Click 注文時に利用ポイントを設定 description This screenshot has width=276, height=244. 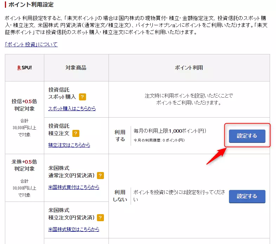[x=189, y=99]
